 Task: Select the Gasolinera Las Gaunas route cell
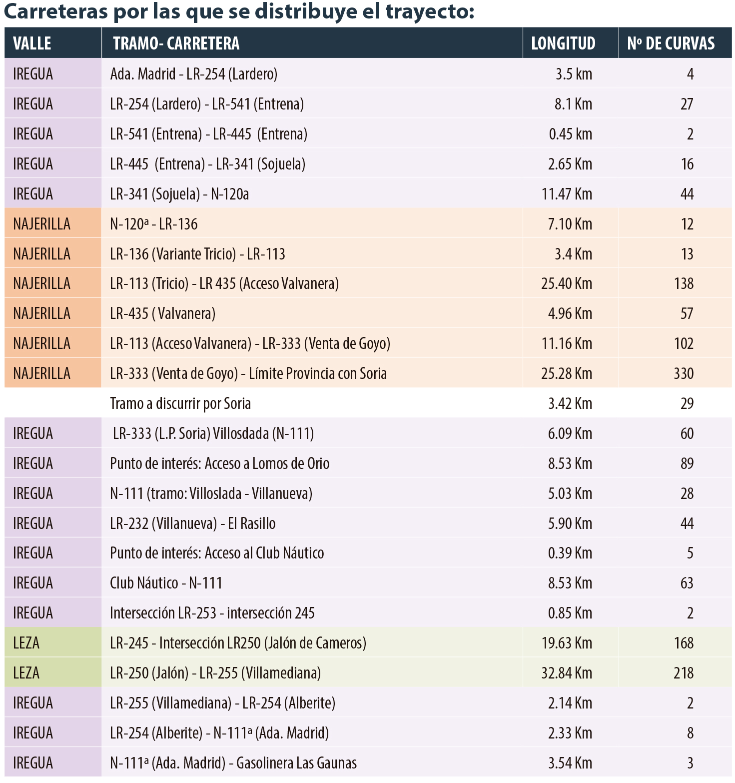point(233,763)
